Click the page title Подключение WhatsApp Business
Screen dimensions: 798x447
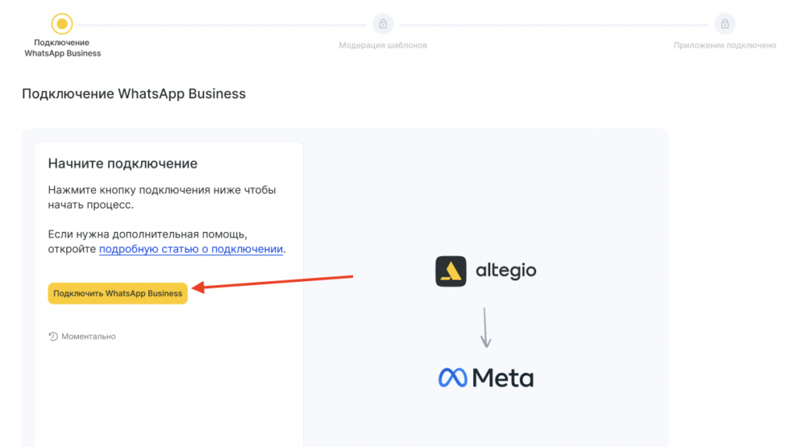pyautogui.click(x=133, y=94)
